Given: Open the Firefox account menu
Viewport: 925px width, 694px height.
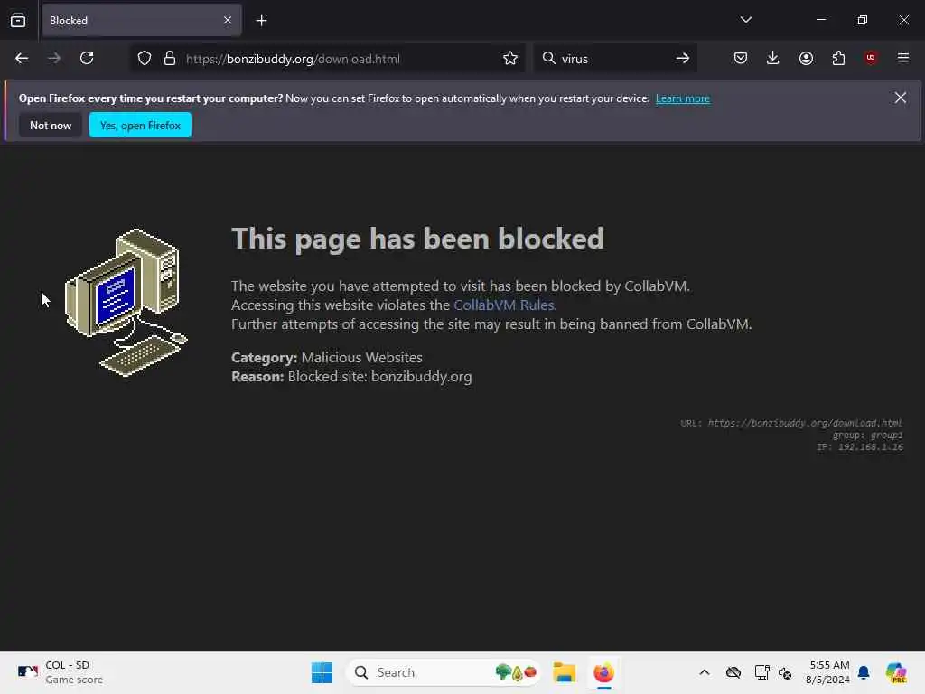Looking at the screenshot, I should 806,58.
